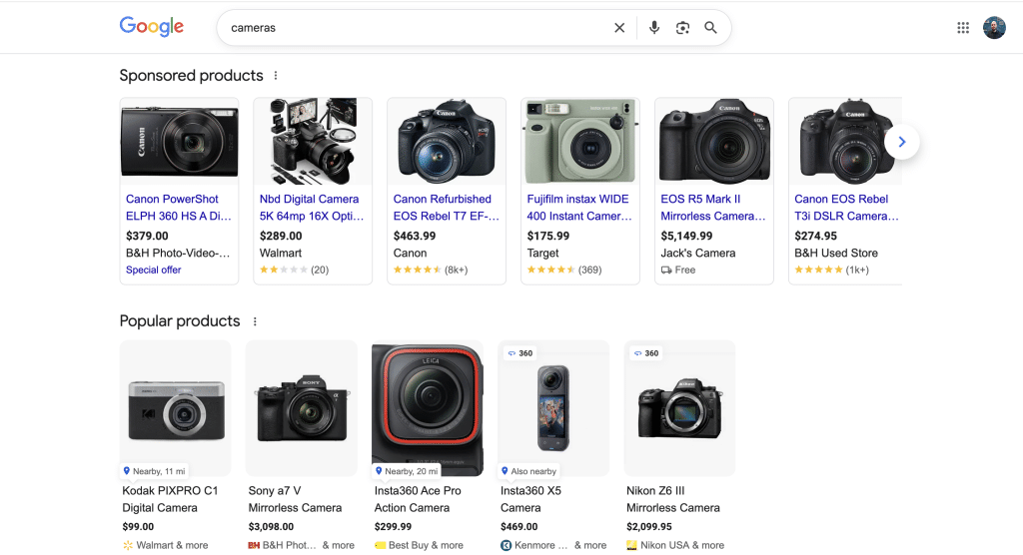
Task: Click the $5,149.99 price
Action: tap(686, 236)
